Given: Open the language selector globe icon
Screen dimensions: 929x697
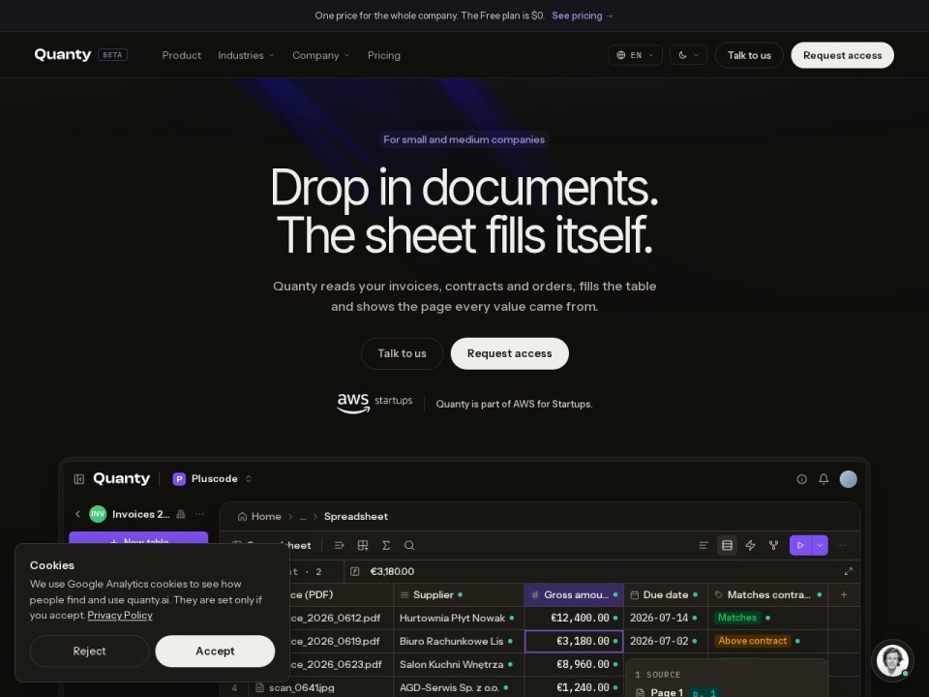Looking at the screenshot, I should point(621,55).
